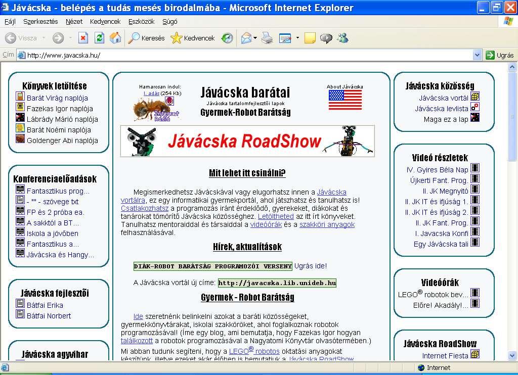This screenshot has height=375, width=518.
Task: Open 'I. Javacska Konfi' video entry
Action: click(x=441, y=233)
